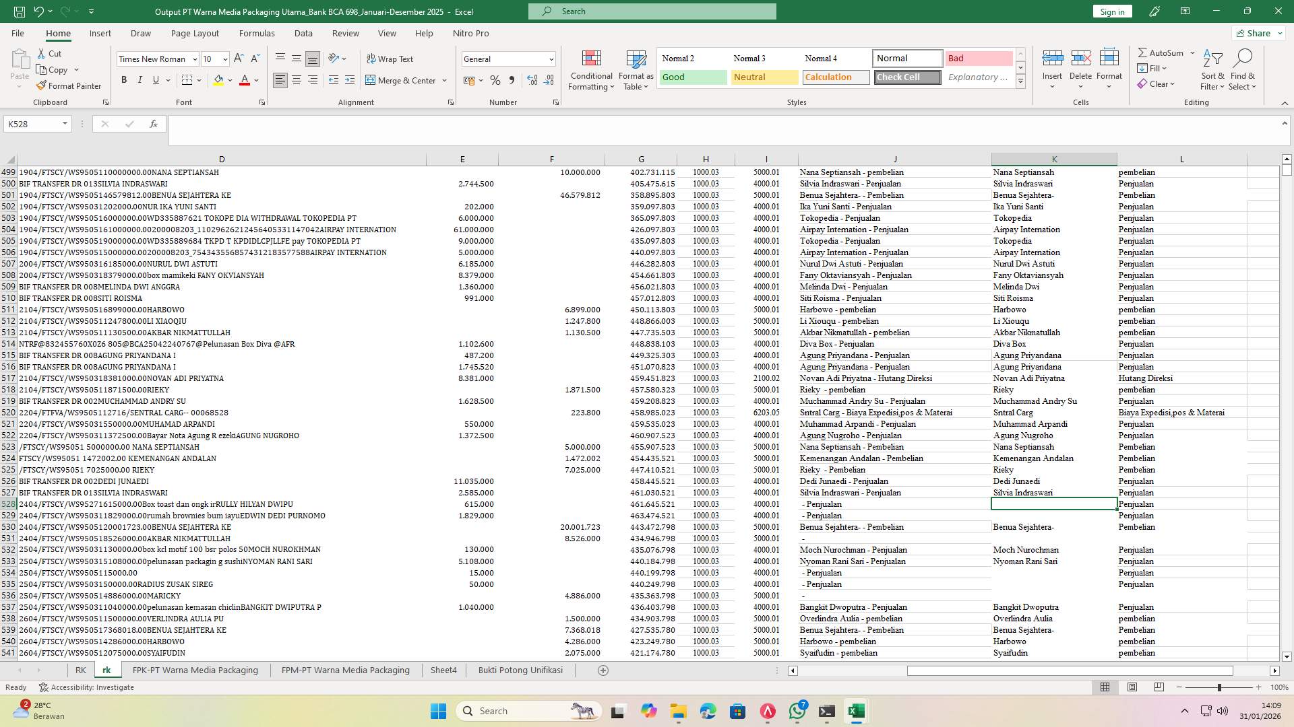
Task: Open the font name dropdown
Action: pos(195,59)
